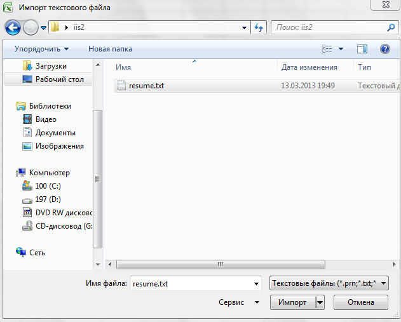
Task: Open drive 197 (D:)
Action: [48, 199]
